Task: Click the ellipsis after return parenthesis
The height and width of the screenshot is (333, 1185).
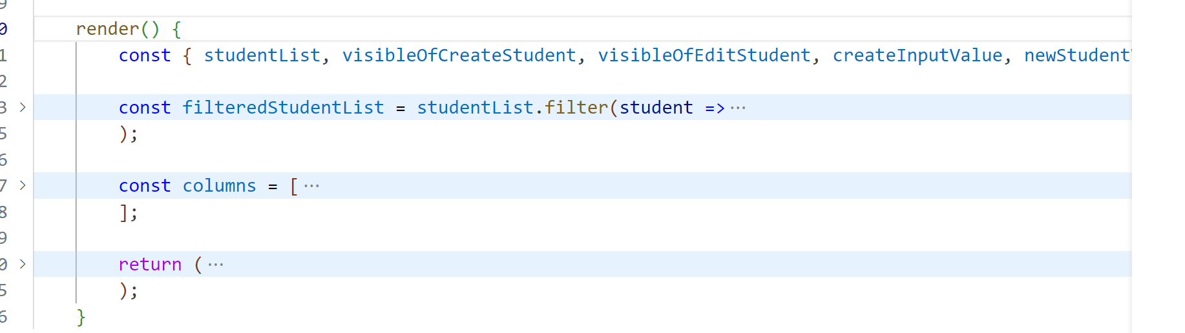Action: (x=216, y=265)
